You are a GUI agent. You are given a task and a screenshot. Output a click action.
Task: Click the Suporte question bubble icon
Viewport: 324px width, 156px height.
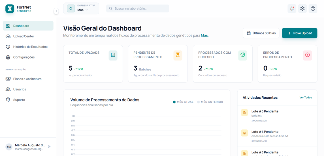[8, 100]
